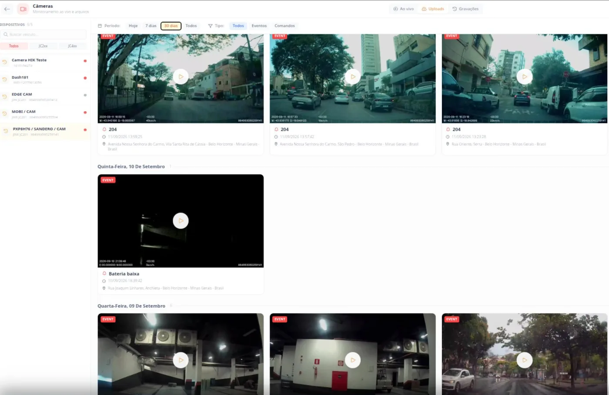Play the garage video with red door
The image size is (609, 395).
353,360
